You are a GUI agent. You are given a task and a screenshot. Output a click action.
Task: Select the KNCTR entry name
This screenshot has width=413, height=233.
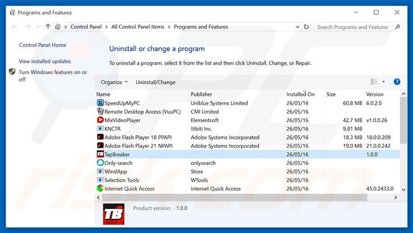click(112, 129)
